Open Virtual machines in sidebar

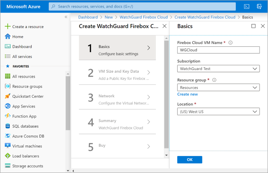pos(27,146)
